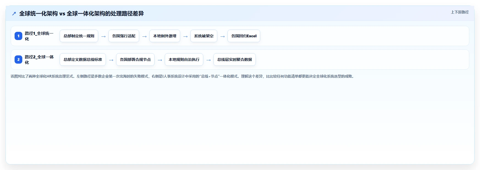Image resolution: width=480 pixels, height=170 pixels.
Task: Click the arrow after 本地例外激增
Action: coord(185,36)
